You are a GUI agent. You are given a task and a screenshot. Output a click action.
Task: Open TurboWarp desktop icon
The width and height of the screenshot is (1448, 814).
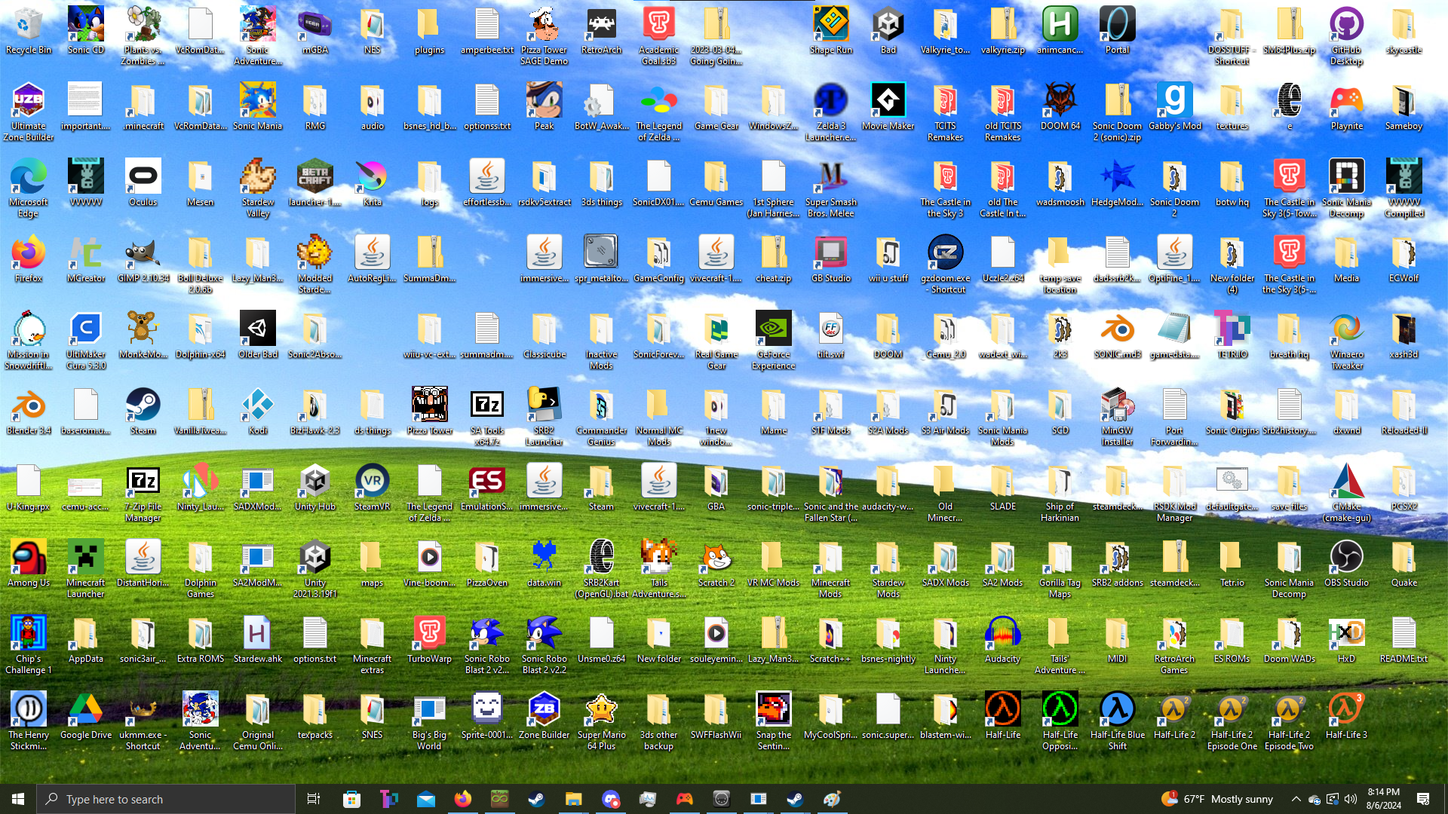coord(430,639)
